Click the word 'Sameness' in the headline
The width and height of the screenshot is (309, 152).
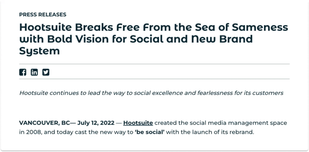pos(260,27)
